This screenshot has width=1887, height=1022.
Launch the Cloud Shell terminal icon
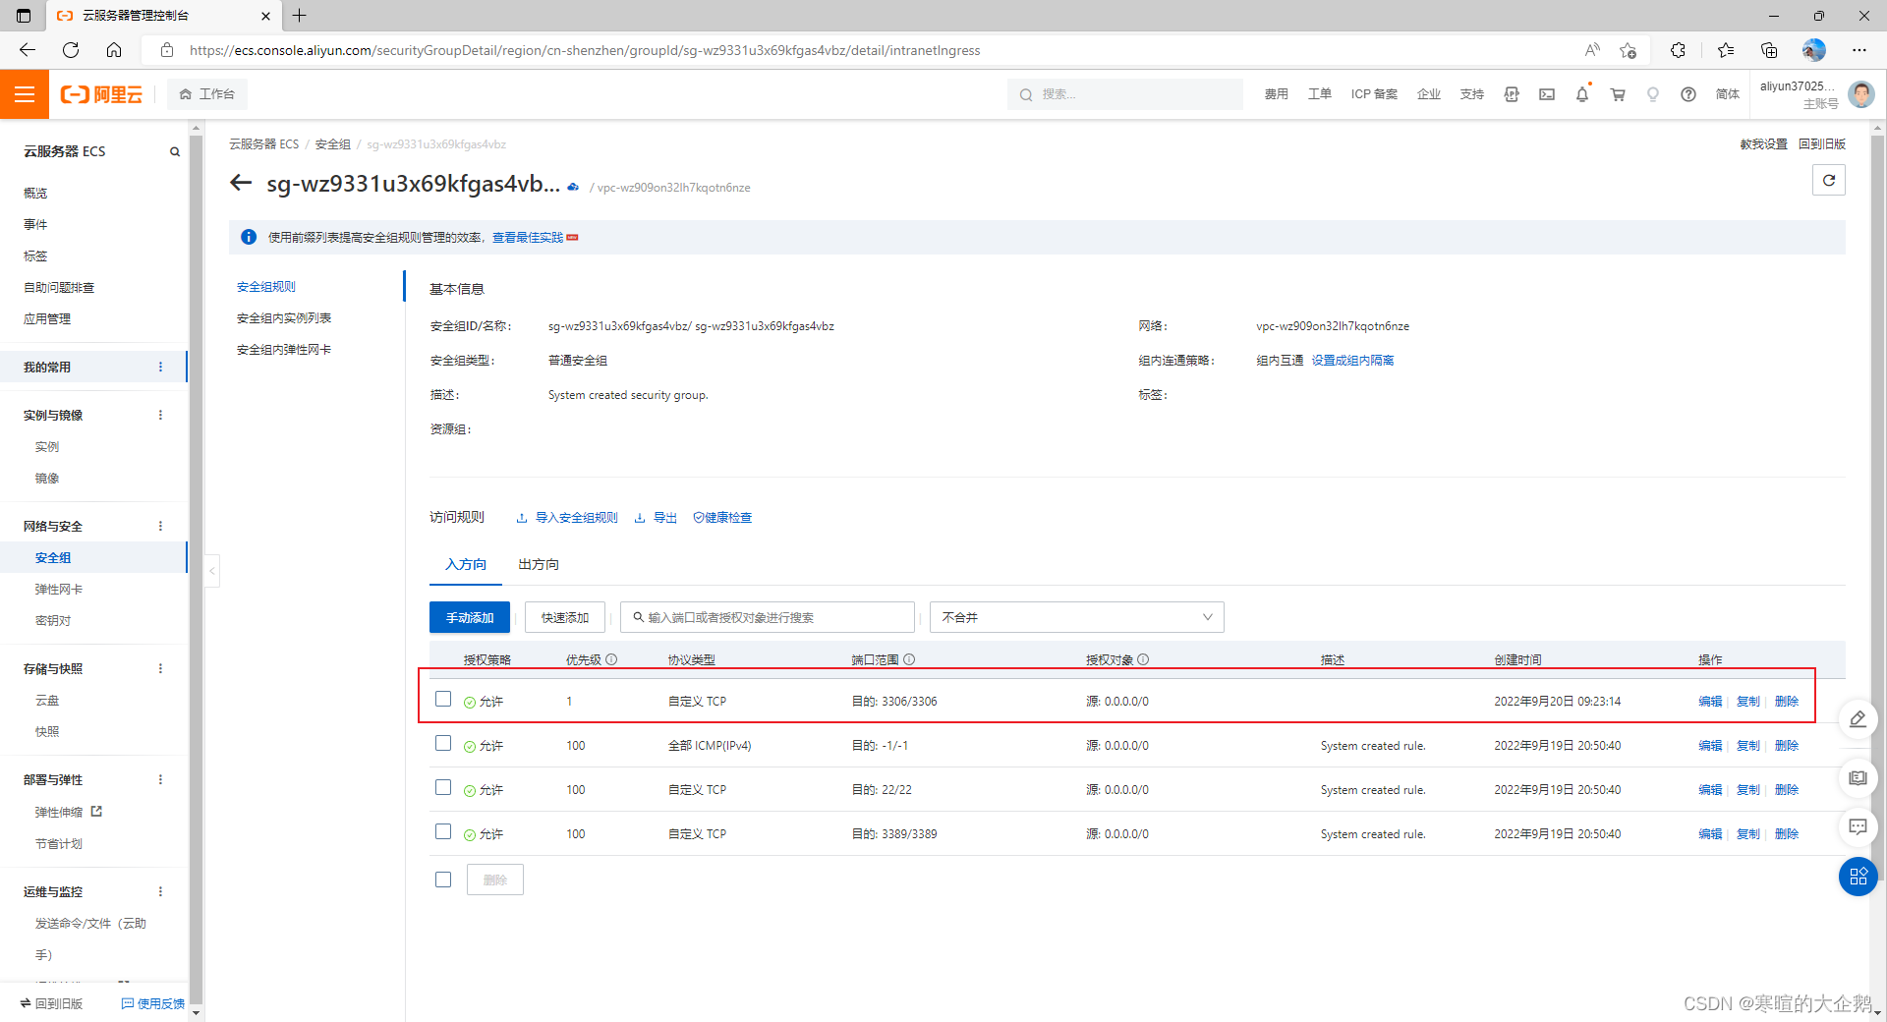[x=1547, y=94]
